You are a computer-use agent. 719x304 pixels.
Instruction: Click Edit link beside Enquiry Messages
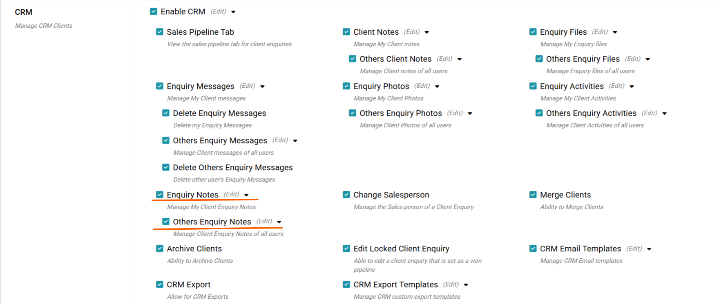pos(247,86)
